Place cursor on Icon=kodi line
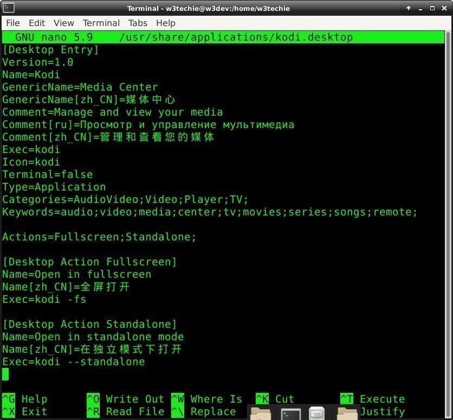Screen dimensions: 453x420 point(31,162)
